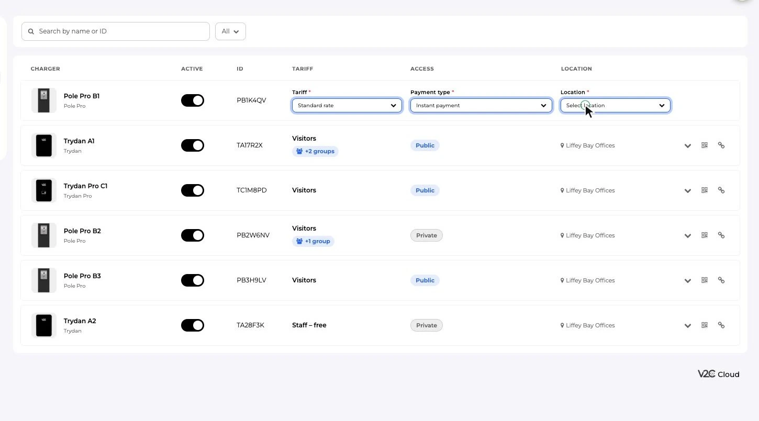
Task: Open QR code for Trydan Pro C1
Action: 705,190
